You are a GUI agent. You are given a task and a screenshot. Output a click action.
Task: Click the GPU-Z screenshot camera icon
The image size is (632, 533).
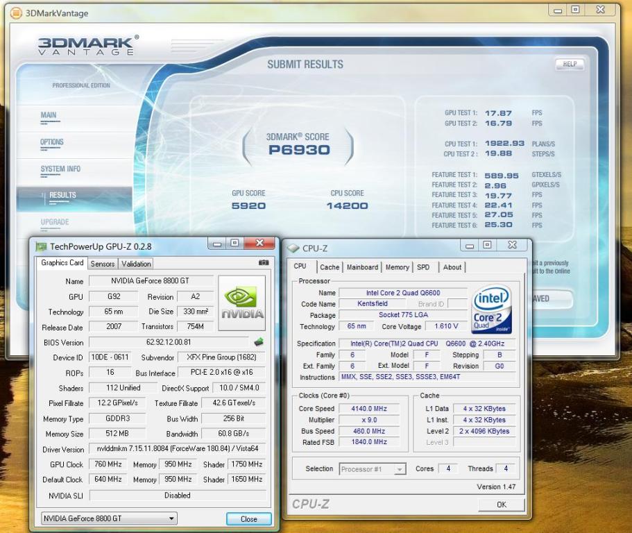tap(264, 262)
